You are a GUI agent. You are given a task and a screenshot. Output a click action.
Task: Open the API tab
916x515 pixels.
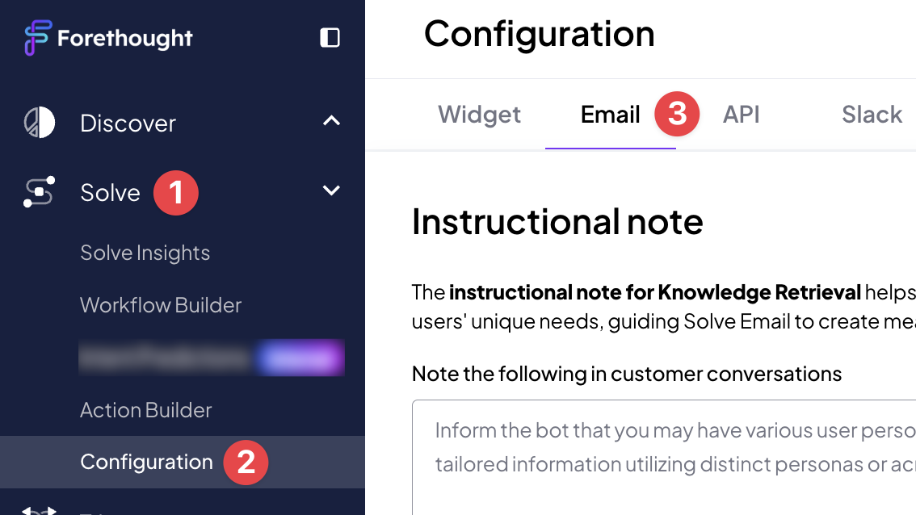tap(742, 115)
